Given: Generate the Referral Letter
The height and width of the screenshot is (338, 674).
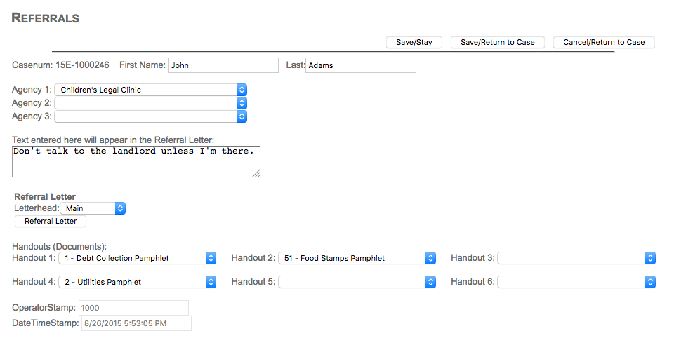Looking at the screenshot, I should (x=51, y=222).
